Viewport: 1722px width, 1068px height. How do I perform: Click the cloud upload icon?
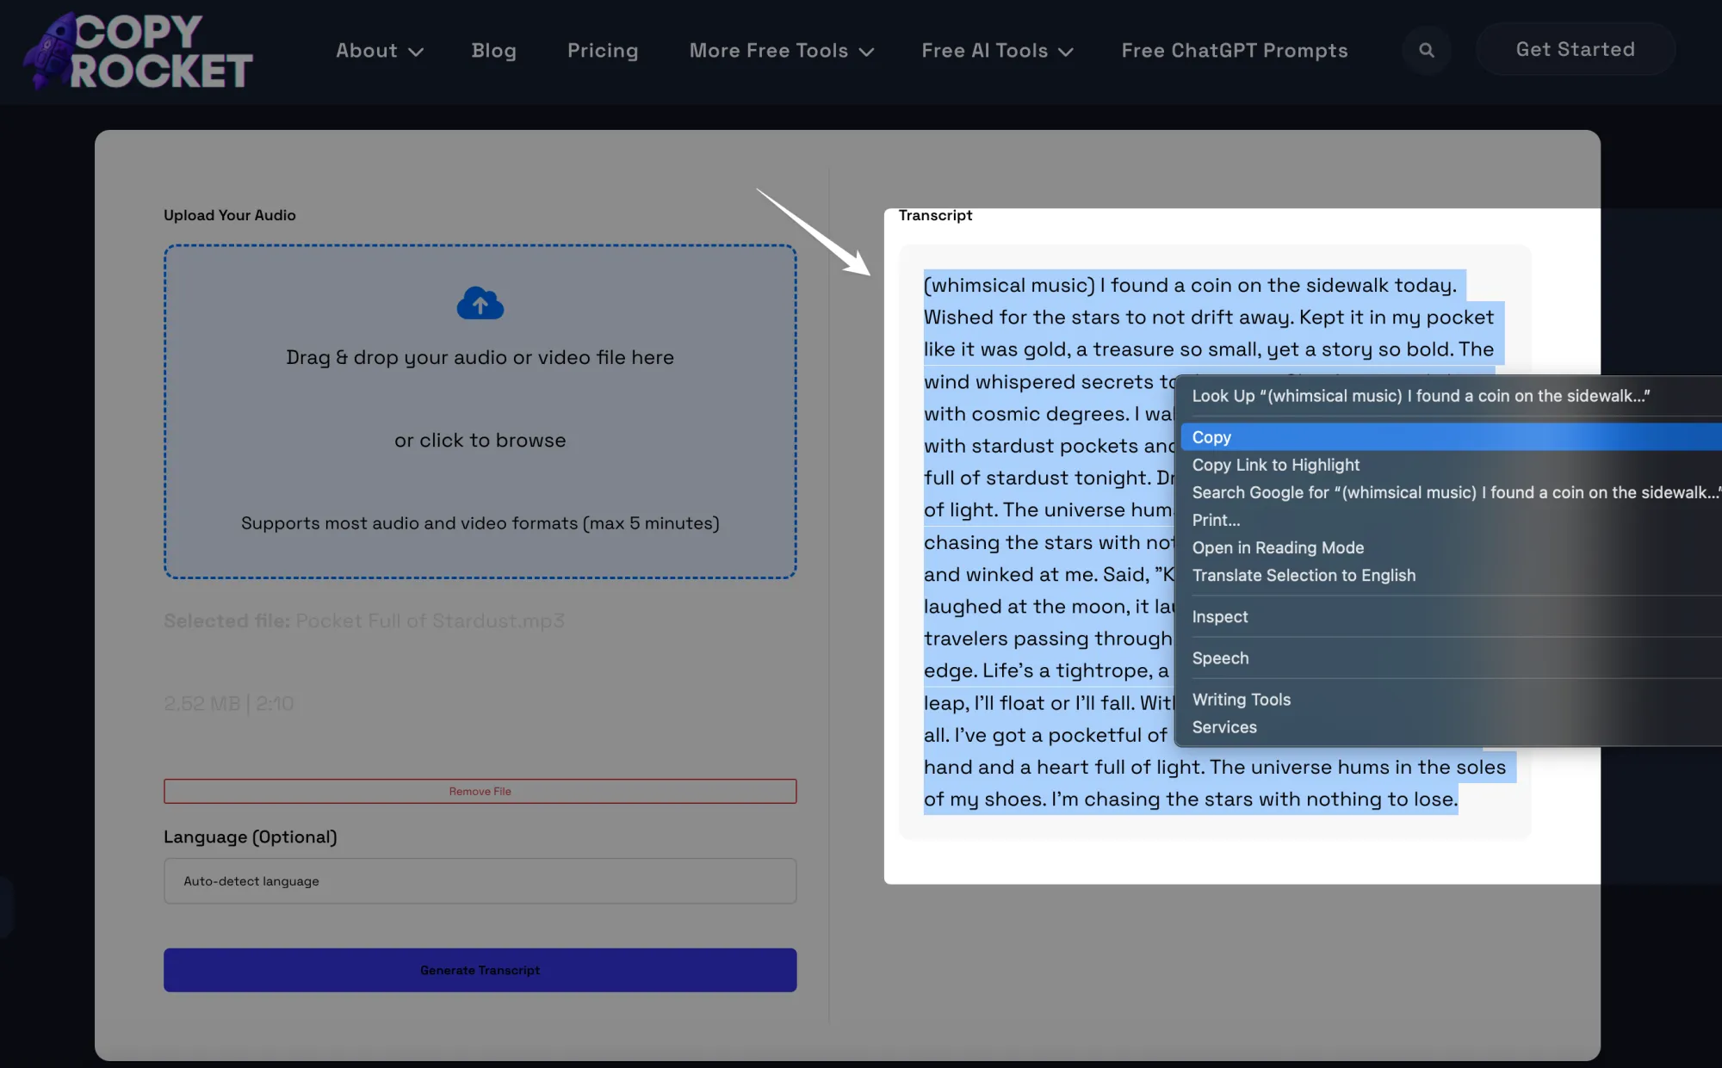[x=480, y=303]
